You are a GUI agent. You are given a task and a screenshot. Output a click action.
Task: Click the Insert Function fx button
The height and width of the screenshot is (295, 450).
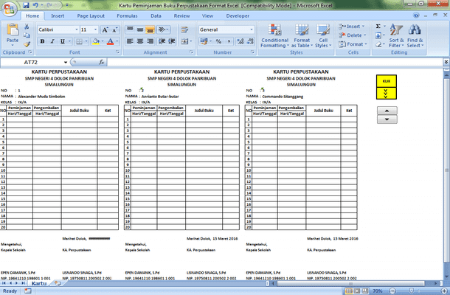tap(102, 62)
